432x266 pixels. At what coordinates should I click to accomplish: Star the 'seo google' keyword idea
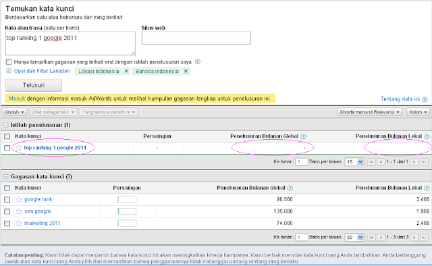tap(19, 211)
